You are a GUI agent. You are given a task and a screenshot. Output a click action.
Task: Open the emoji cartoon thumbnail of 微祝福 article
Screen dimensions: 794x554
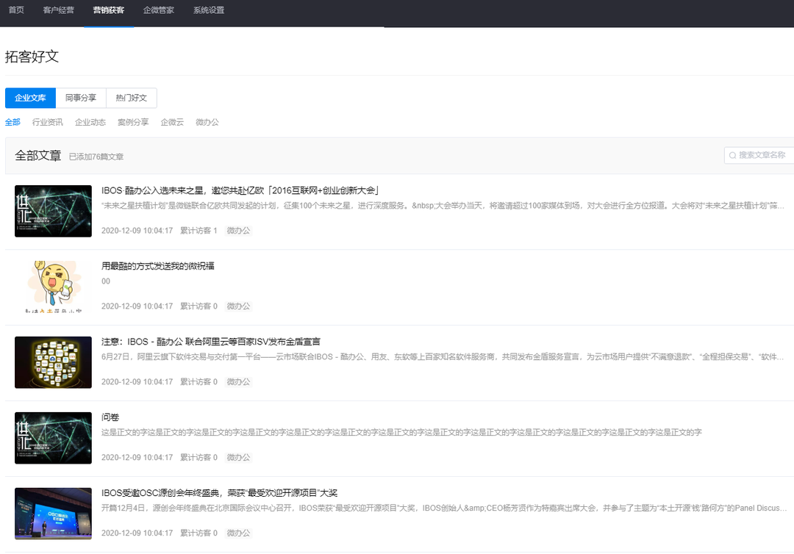[53, 287]
